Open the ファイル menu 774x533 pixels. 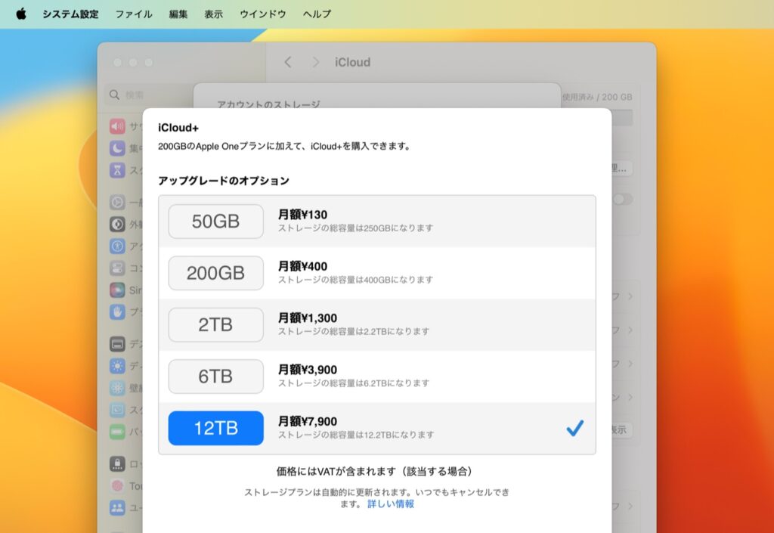[134, 13]
